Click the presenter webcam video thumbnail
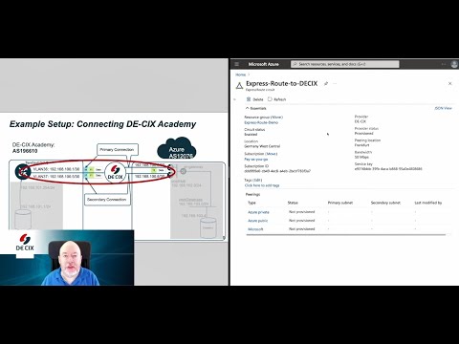Screen dimensions: 459x344 click(x=67, y=258)
